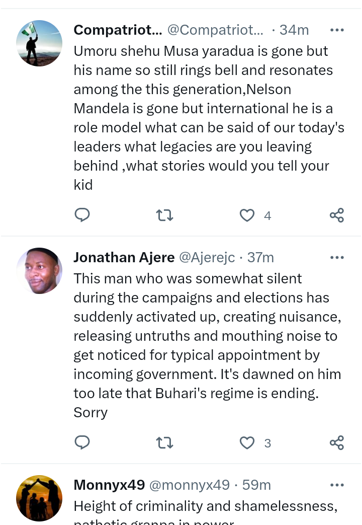
Task: Like Jonathan Ajere's tweet with 3 likes
Action: pyautogui.click(x=247, y=443)
